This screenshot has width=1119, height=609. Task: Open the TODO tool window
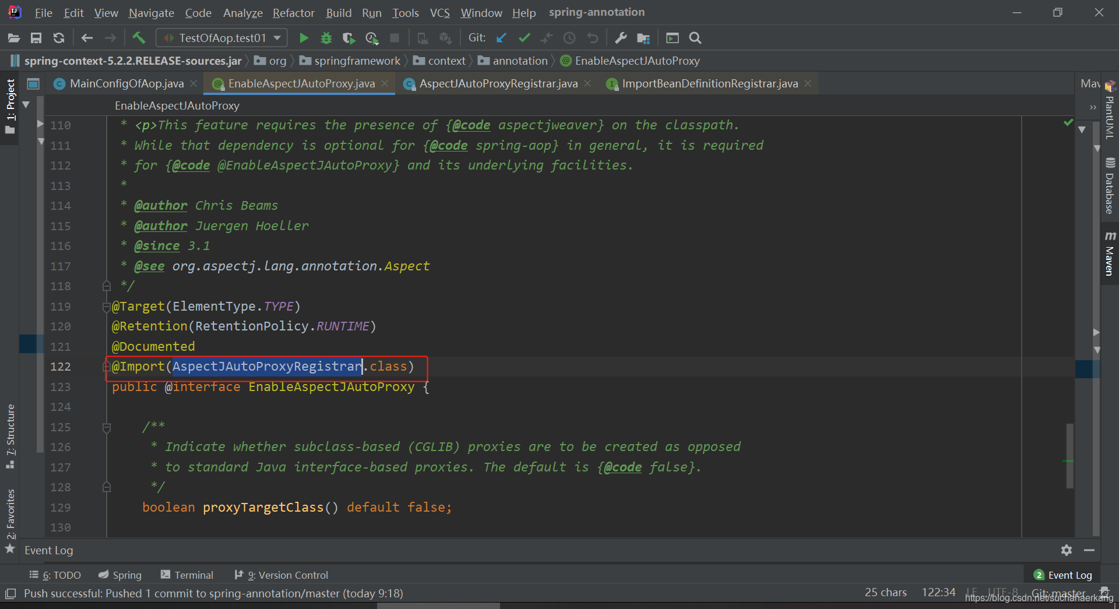[55, 575]
